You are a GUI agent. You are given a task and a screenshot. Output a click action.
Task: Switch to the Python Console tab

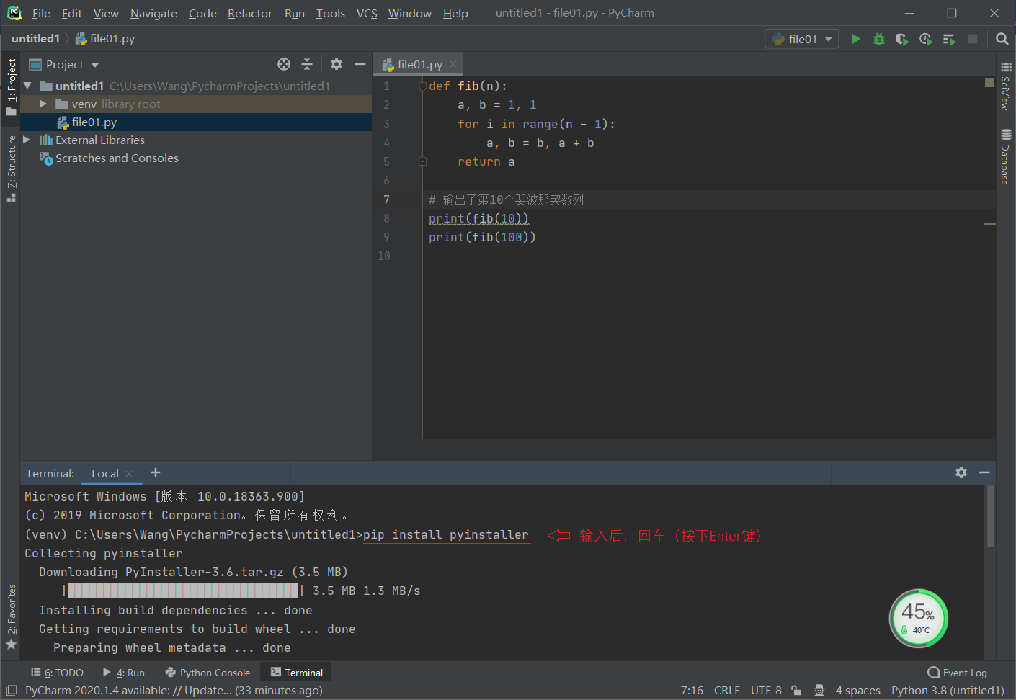coord(208,672)
